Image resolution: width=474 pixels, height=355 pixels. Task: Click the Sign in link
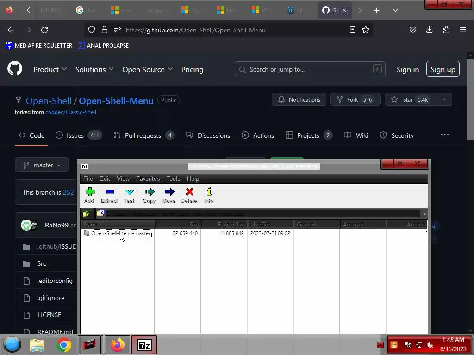(408, 70)
